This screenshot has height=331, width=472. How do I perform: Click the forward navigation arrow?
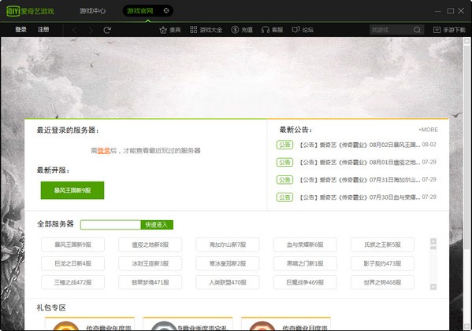point(91,30)
